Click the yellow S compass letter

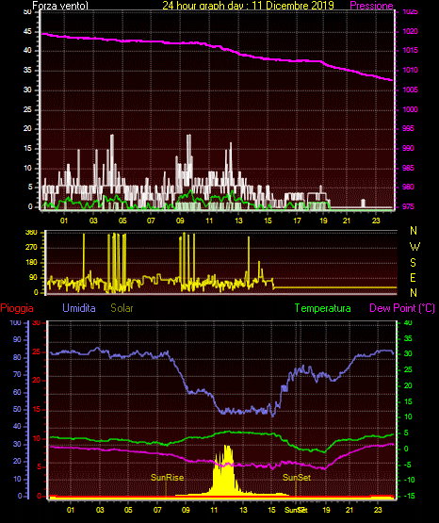413,263
